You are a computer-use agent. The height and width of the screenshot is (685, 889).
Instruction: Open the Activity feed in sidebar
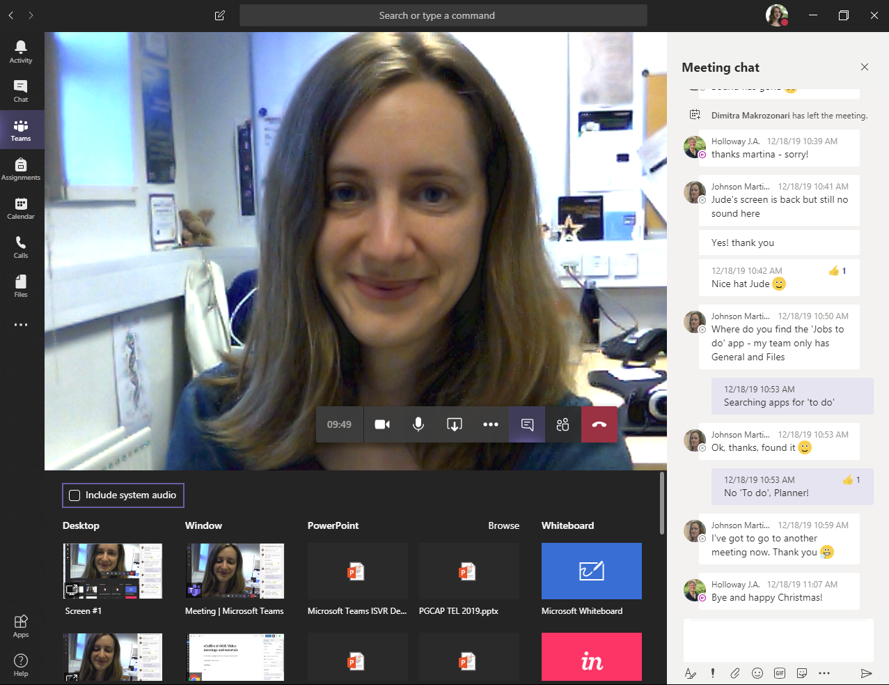pyautogui.click(x=21, y=52)
